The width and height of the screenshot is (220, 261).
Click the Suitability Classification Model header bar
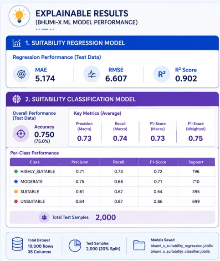113,99
